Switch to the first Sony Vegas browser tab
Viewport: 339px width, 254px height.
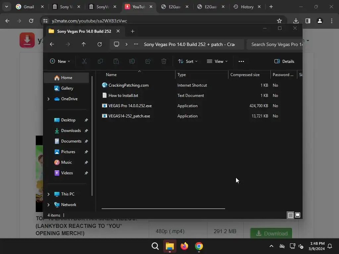[67, 7]
